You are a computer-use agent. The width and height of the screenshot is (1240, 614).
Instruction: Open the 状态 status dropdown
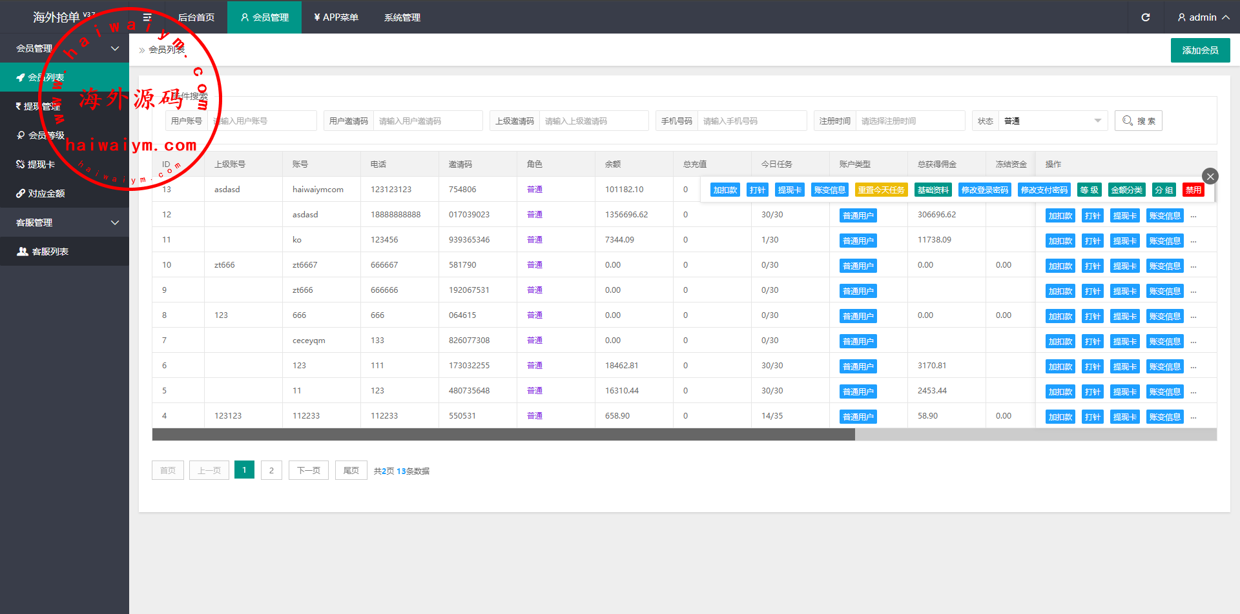click(1052, 121)
